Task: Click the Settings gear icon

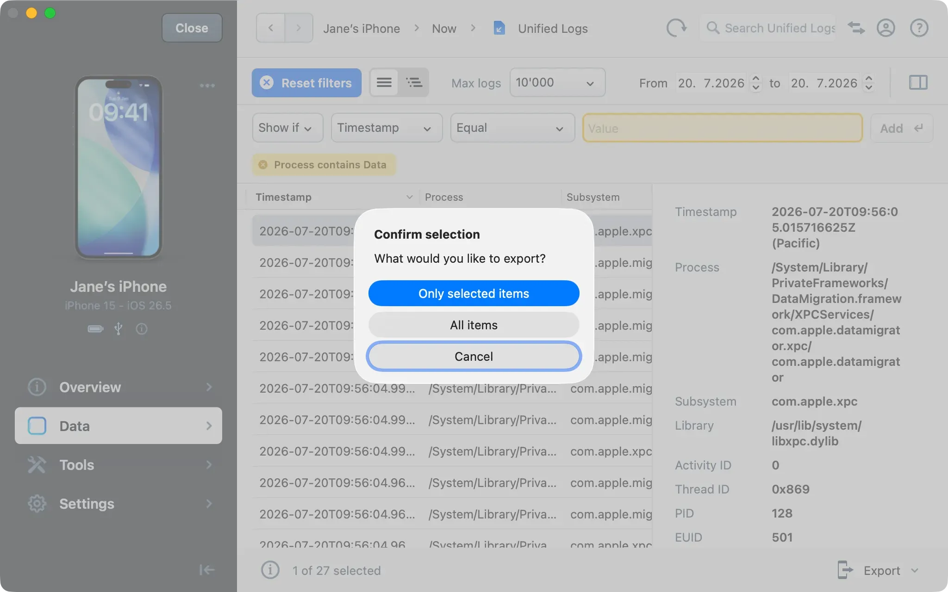Action: pyautogui.click(x=37, y=503)
